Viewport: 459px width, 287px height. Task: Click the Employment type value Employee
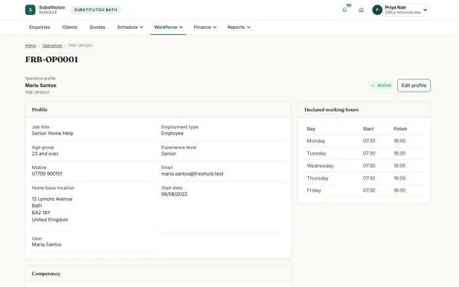coord(172,134)
